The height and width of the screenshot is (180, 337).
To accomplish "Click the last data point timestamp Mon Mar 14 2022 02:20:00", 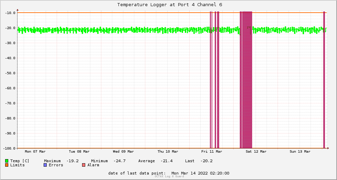I will (x=200, y=173).
